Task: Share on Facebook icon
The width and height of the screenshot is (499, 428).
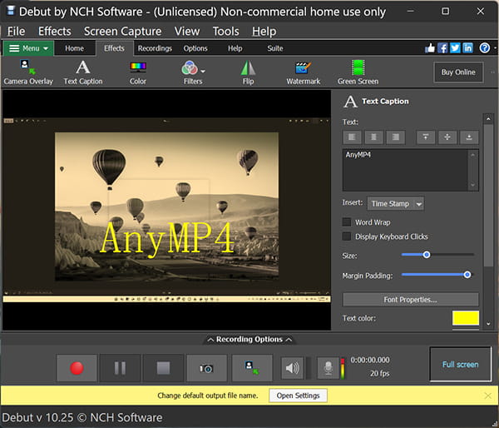Action: pos(442,48)
